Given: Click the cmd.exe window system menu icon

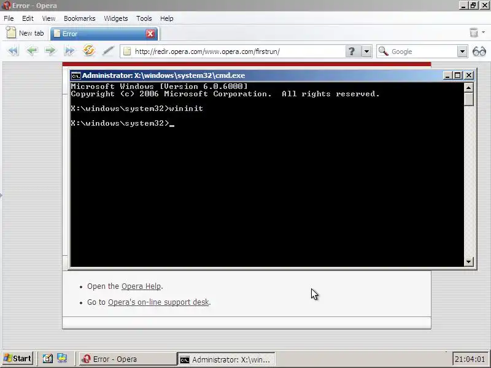Looking at the screenshot, I should [x=75, y=75].
